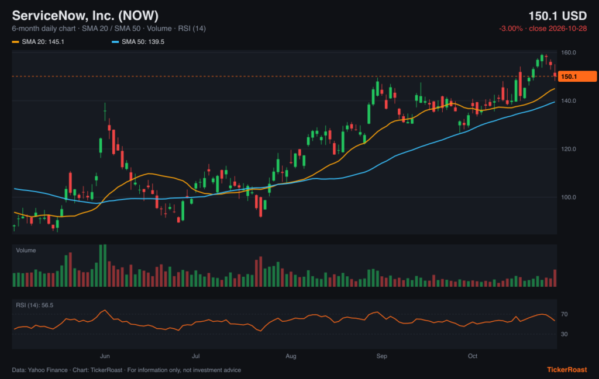Image resolution: width=599 pixels, height=379 pixels.
Task: Click the 120.0 price axis label
Action: click(569, 149)
